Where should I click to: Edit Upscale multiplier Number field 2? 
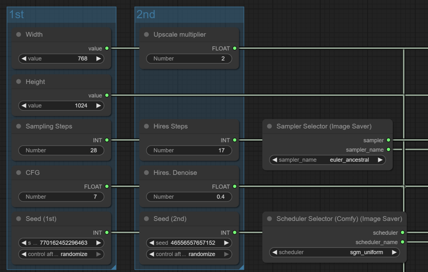189,59
